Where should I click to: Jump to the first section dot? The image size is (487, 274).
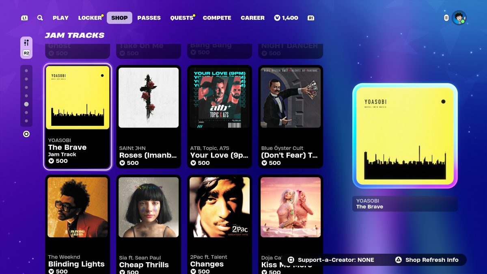click(26, 71)
